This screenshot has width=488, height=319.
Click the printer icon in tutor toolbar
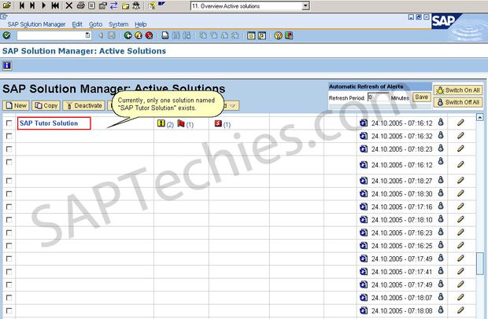click(80, 5)
